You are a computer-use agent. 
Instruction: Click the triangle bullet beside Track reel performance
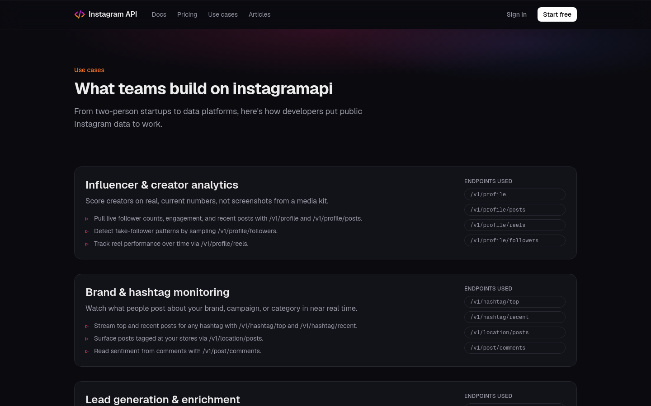[x=87, y=244]
